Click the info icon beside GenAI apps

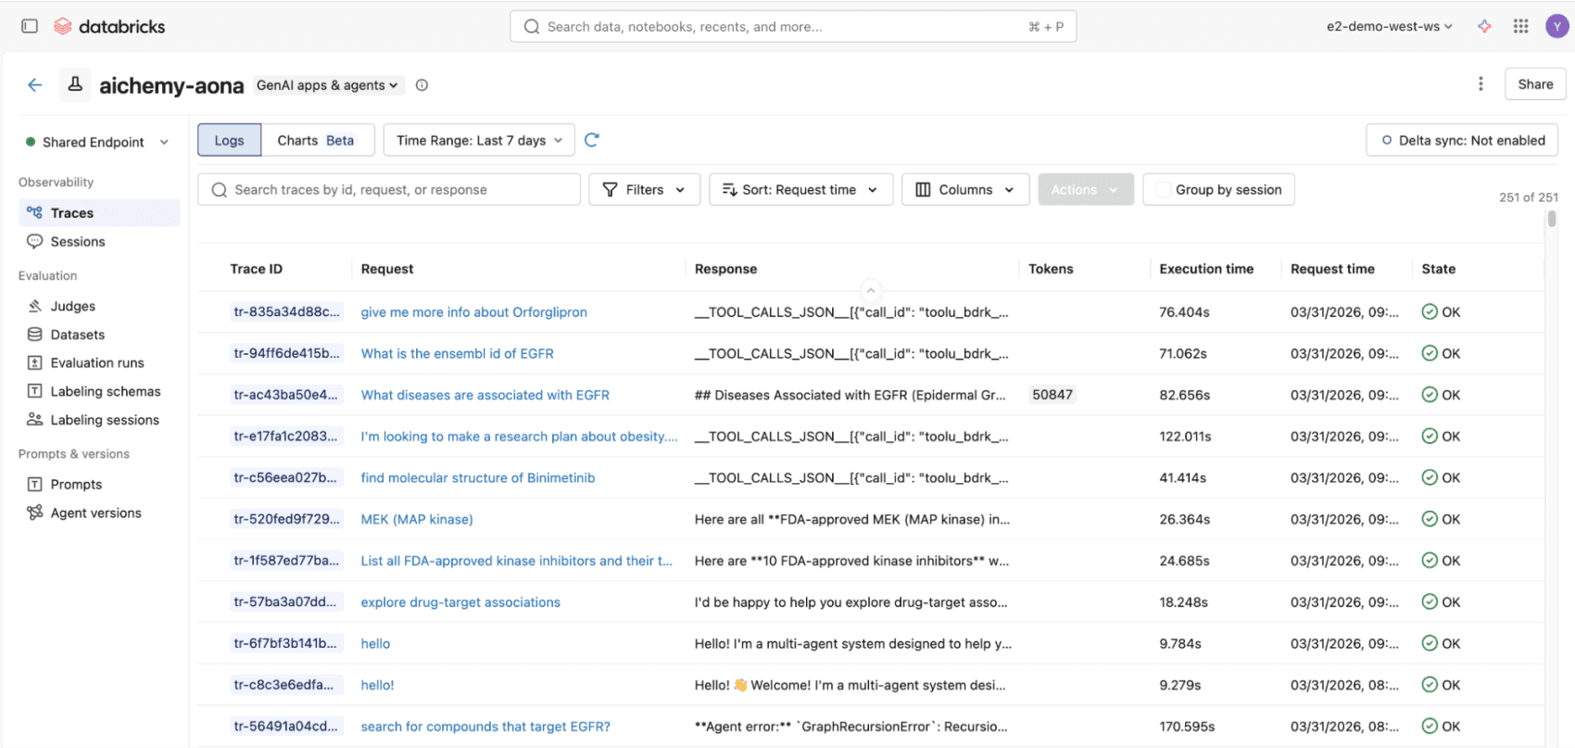422,85
